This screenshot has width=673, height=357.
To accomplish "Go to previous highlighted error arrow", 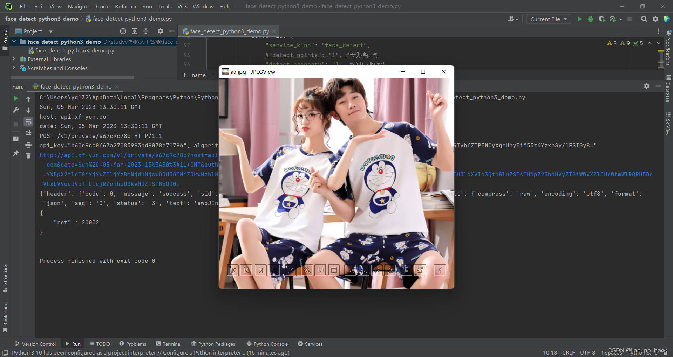I will point(650,43).
